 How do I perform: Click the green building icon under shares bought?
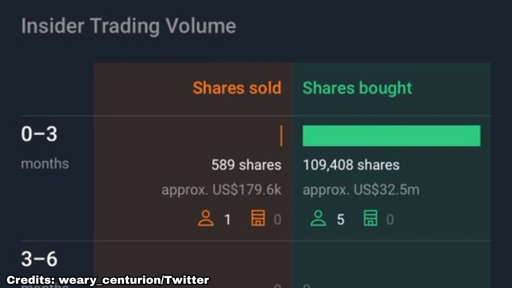point(370,219)
